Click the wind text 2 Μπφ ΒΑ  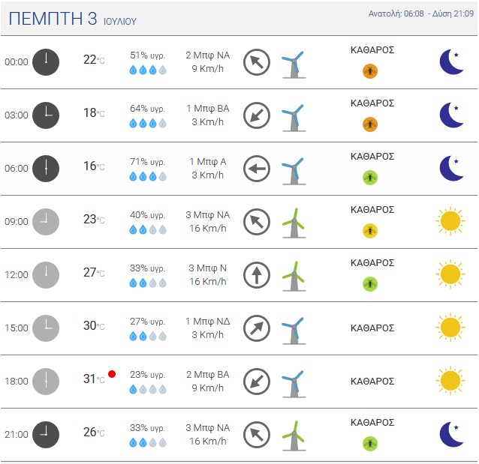coord(208,375)
